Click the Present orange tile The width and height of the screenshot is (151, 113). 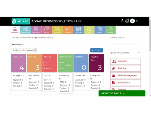34,63
